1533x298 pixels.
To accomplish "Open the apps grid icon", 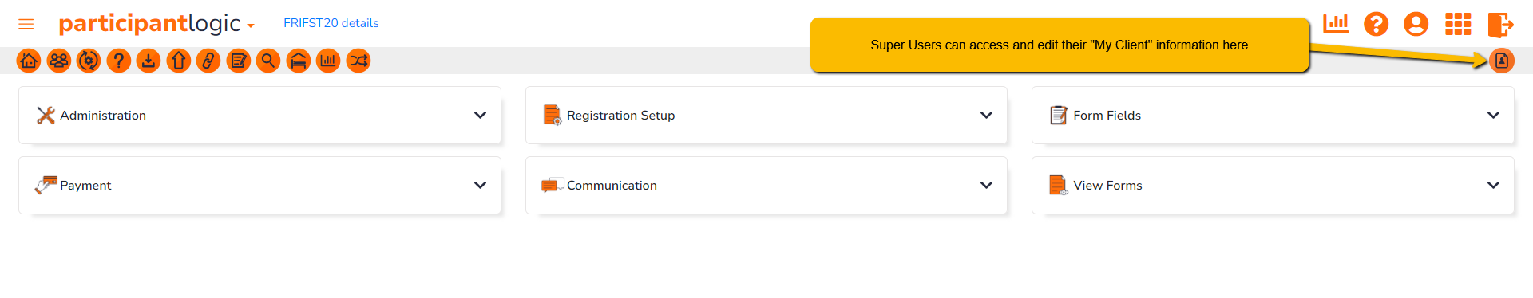I will pyautogui.click(x=1458, y=24).
